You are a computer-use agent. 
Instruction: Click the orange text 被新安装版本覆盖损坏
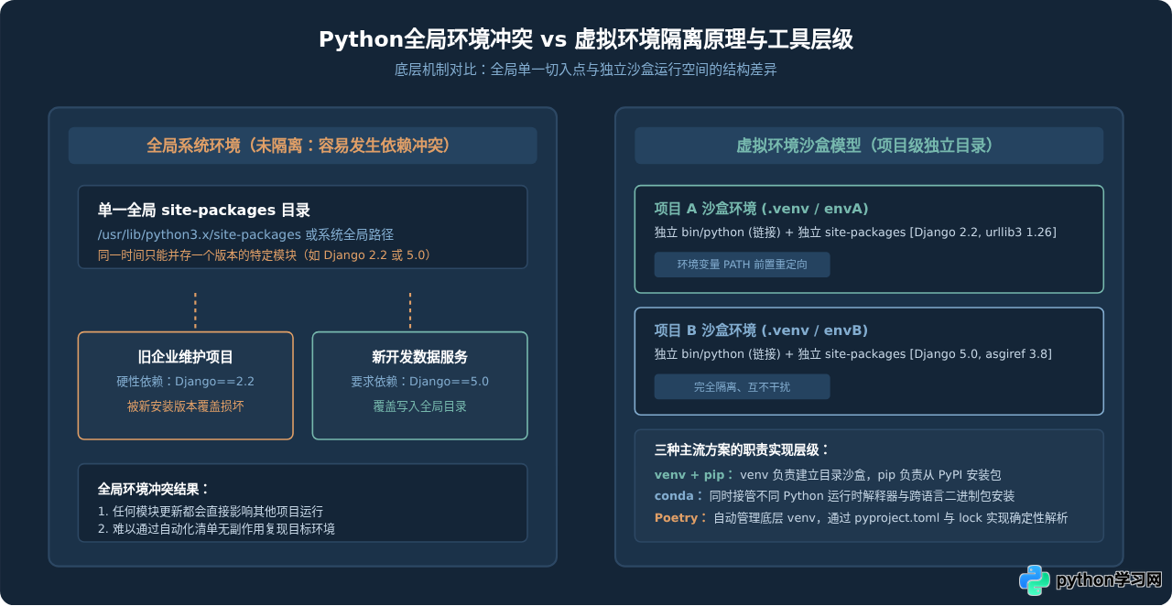pyautogui.click(x=186, y=406)
